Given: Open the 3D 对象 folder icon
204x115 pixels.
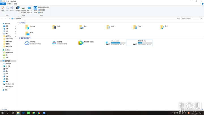Looking at the screenshot, I should [27, 27].
